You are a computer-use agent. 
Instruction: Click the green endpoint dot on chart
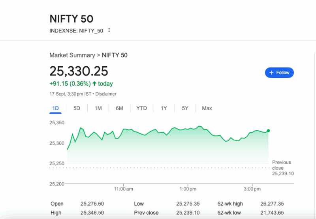point(269,131)
